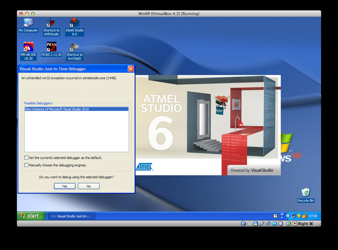Click the VirtualBox hard disk activity icon

[243, 224]
